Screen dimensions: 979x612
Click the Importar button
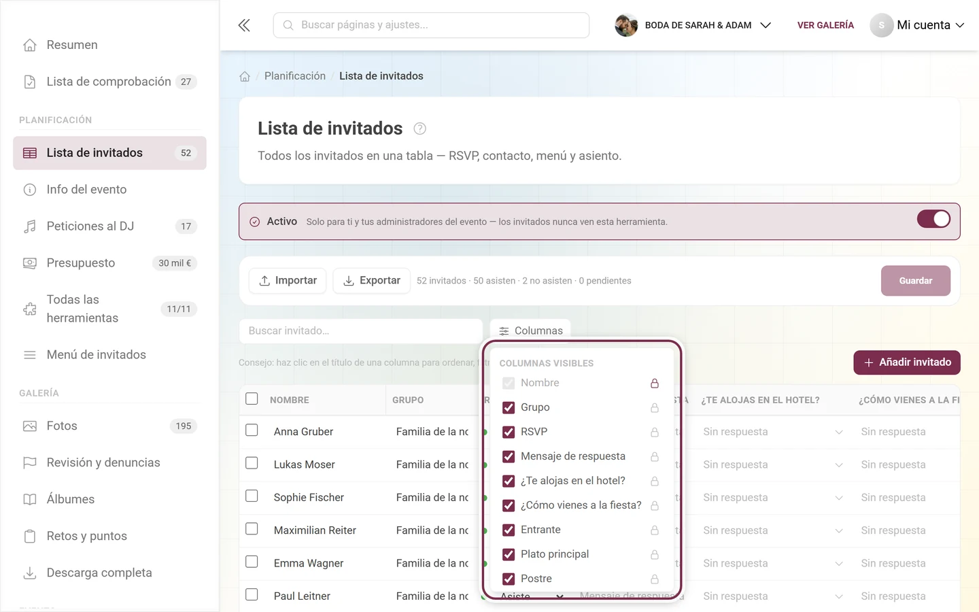(288, 281)
